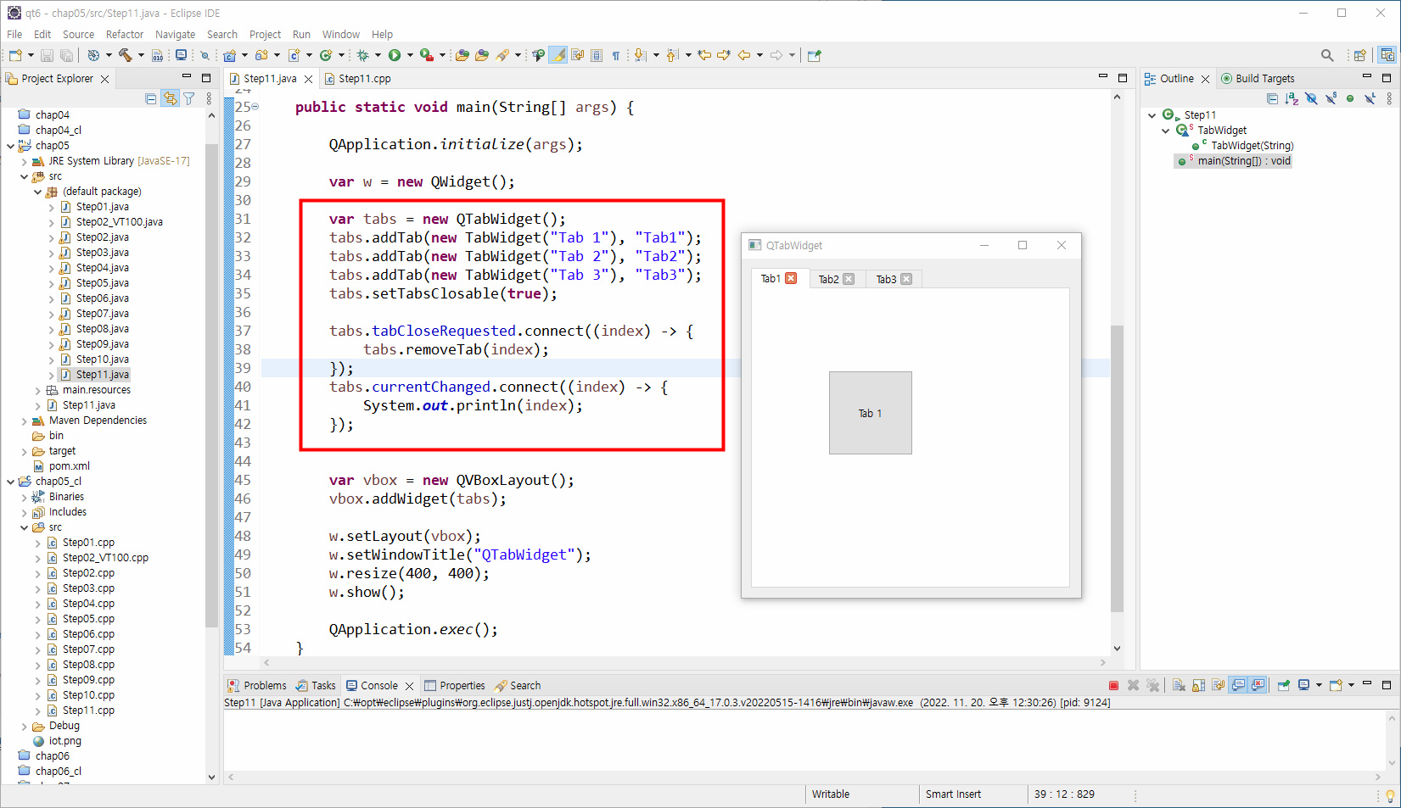Close Tab3 in the QTabWidget window
The height and width of the screenshot is (808, 1401).
906,279
